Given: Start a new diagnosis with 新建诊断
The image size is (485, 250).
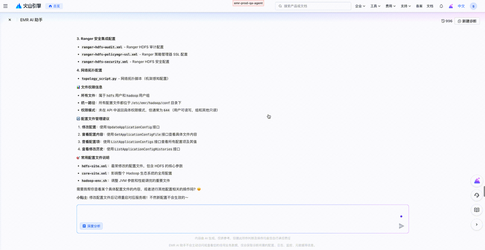Looking at the screenshot, I should 467,21.
